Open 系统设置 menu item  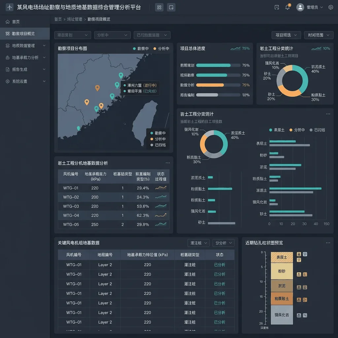coord(25,81)
